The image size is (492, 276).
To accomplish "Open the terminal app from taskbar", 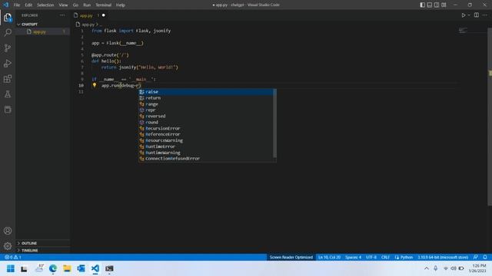I will 109,268.
